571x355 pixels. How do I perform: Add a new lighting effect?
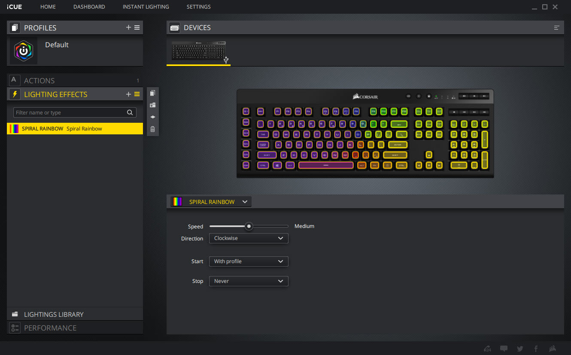[x=128, y=94]
